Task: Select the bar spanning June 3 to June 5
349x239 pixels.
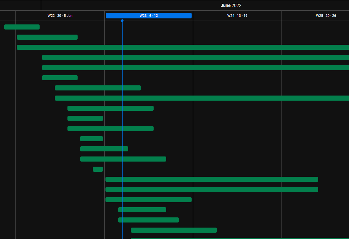Action: pyautogui.click(x=85, y=118)
